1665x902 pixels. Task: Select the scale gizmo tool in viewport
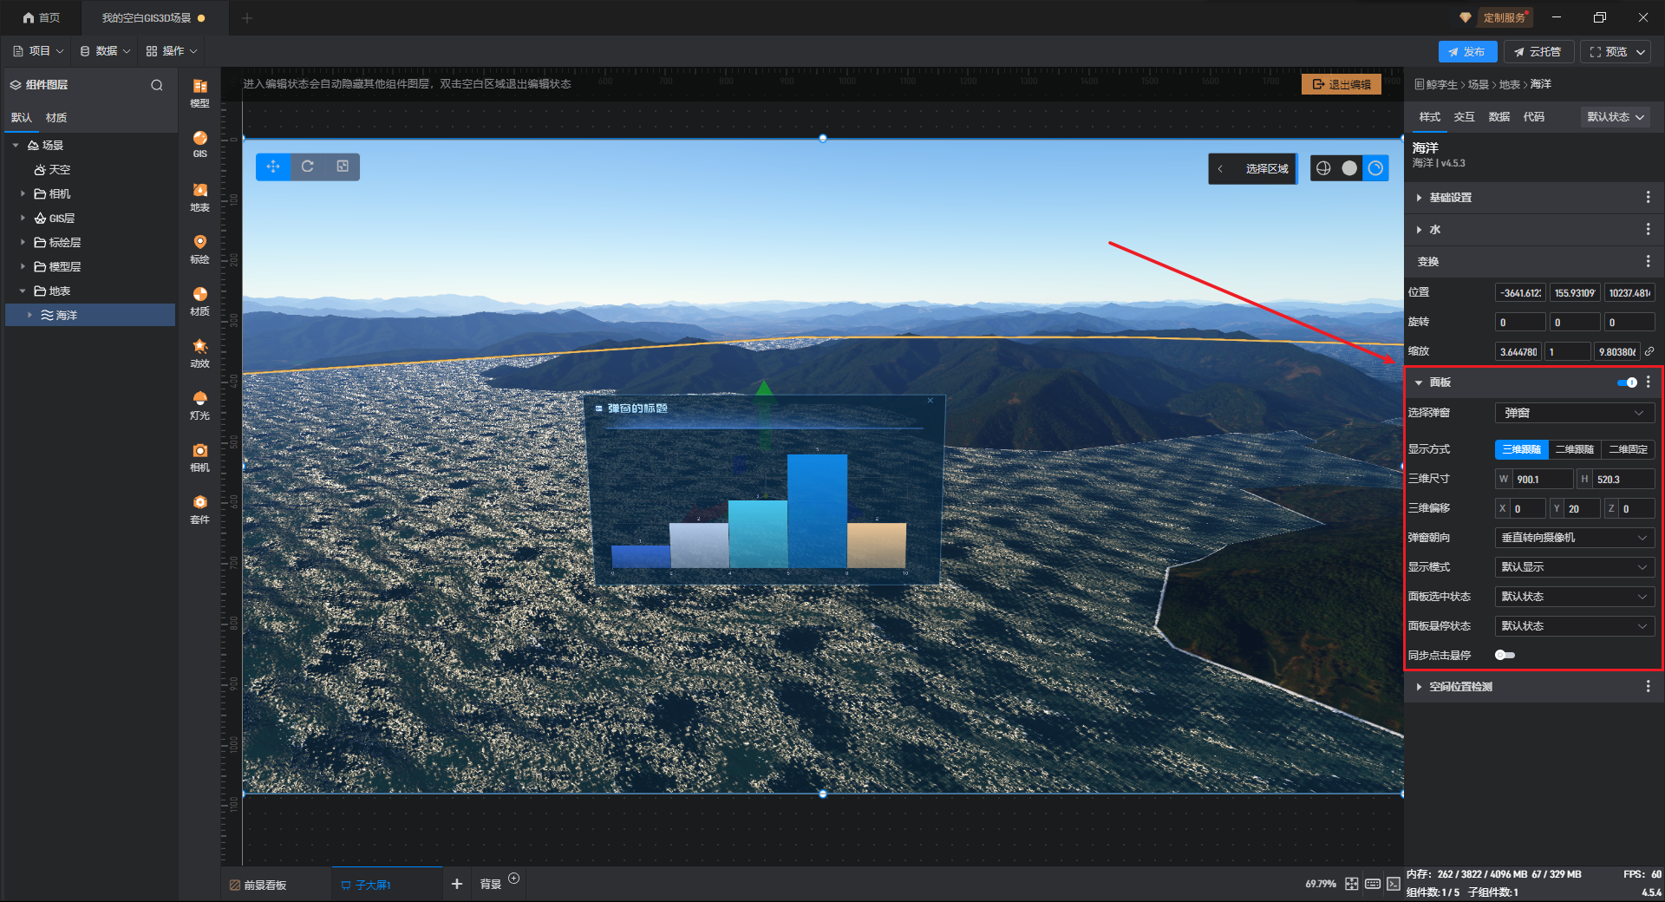[x=343, y=167]
